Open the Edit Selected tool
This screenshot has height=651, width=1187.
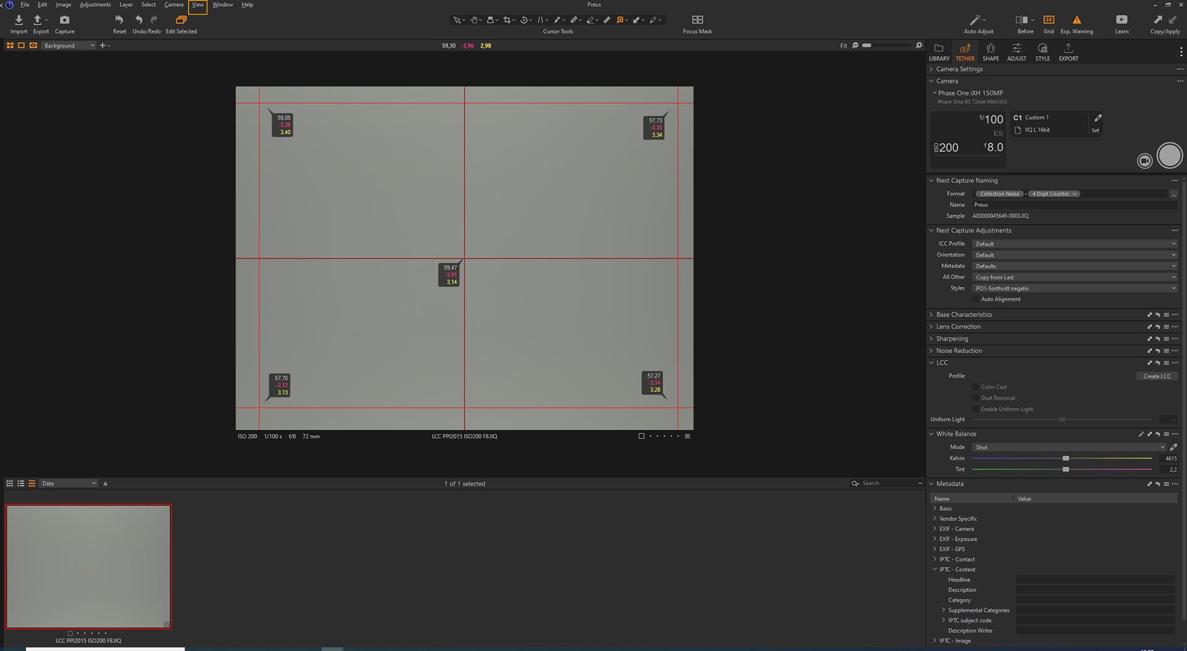click(181, 20)
